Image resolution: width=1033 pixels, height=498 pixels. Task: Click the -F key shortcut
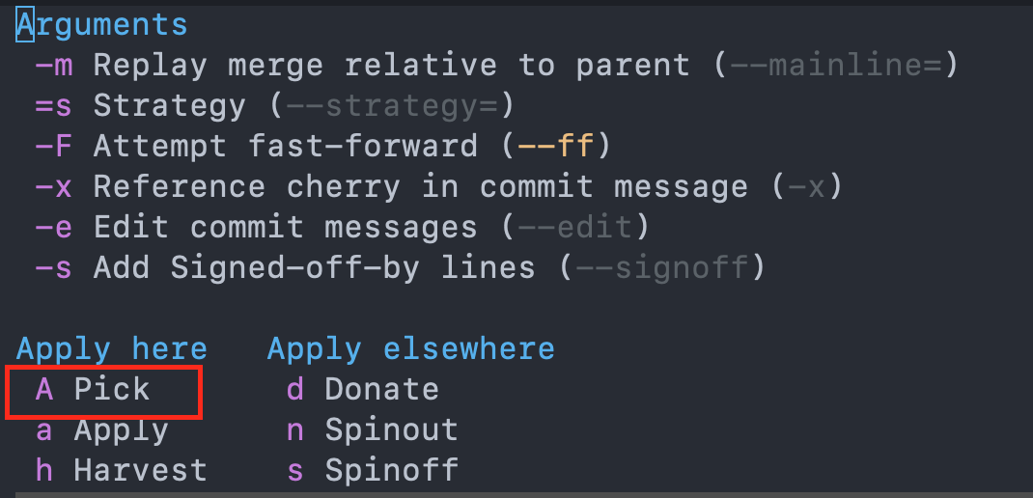[x=53, y=147]
